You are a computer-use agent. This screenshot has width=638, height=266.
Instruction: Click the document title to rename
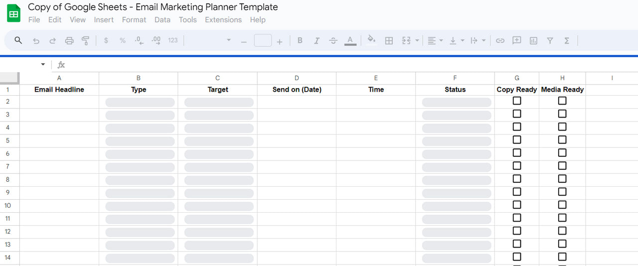coord(153,7)
